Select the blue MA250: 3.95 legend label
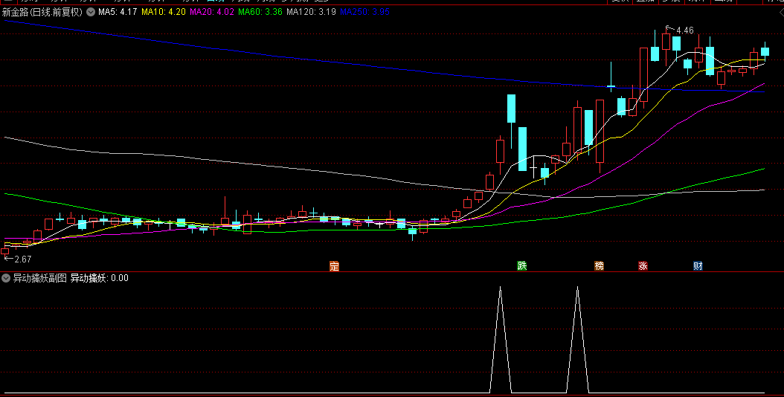The image size is (784, 397). tap(364, 11)
